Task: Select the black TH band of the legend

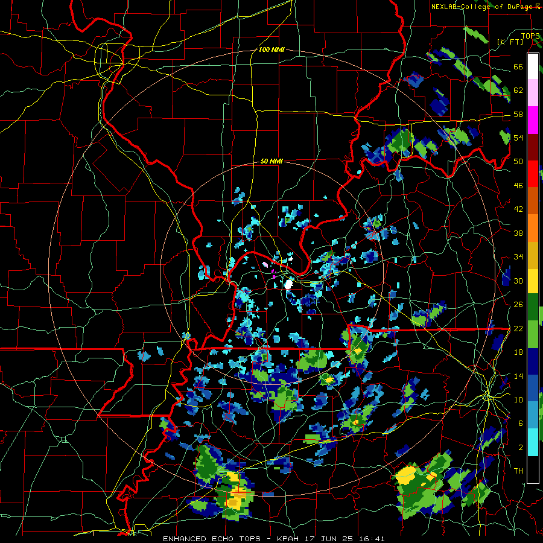Action: click(533, 469)
